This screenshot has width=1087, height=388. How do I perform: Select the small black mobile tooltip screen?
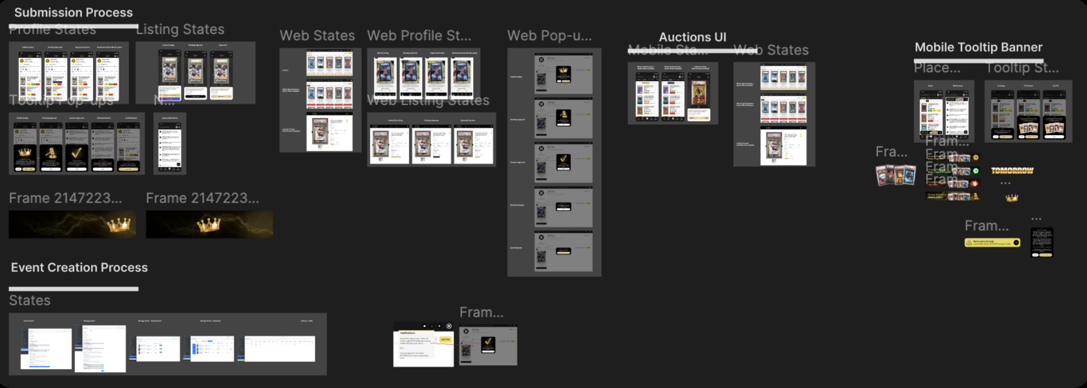(1042, 243)
